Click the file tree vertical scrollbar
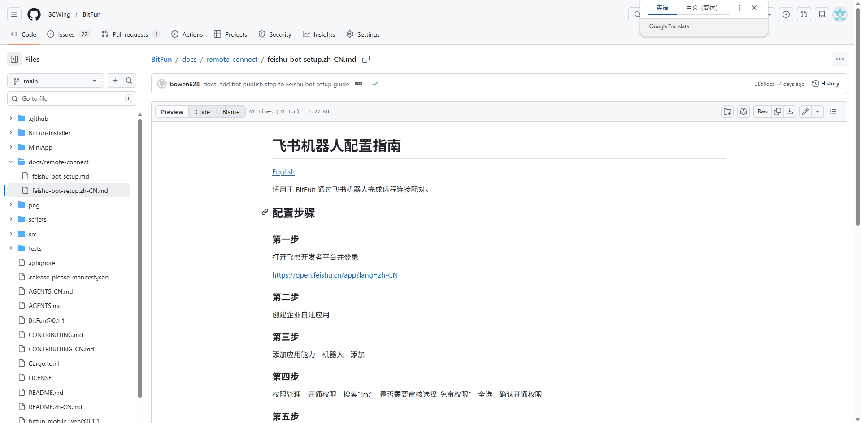Image resolution: width=861 pixels, height=423 pixels. click(x=140, y=257)
